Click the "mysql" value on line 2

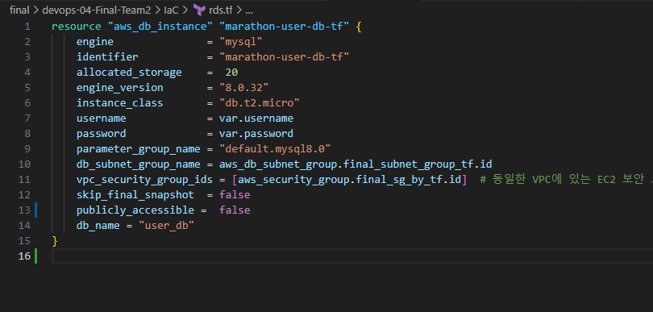point(241,42)
